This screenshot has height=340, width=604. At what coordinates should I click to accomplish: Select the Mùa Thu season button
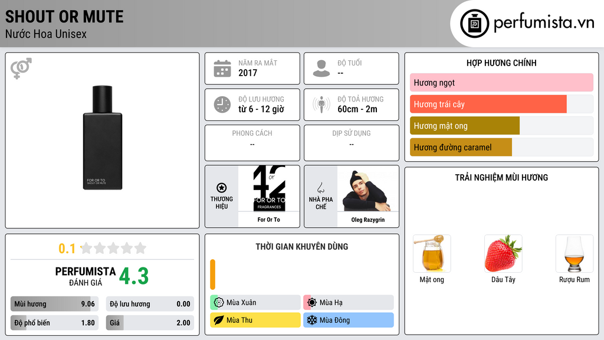pos(255,320)
